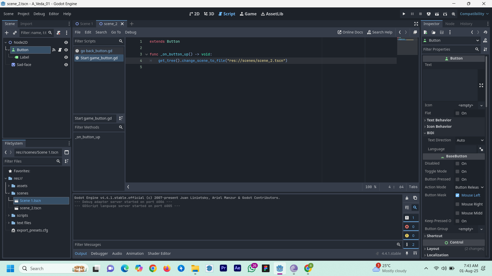Screen dimensions: 492x276
Task: Make script editor floating window icon
Action: click(x=415, y=32)
